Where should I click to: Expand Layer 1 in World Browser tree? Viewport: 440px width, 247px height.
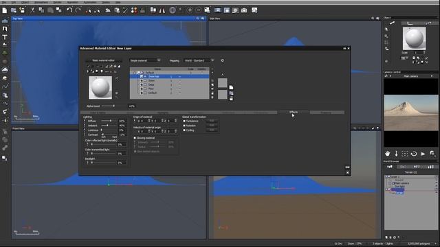pos(386,177)
